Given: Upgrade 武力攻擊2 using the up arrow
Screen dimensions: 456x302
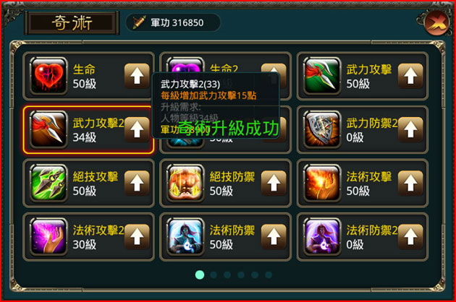Looking at the screenshot, I should 137,129.
